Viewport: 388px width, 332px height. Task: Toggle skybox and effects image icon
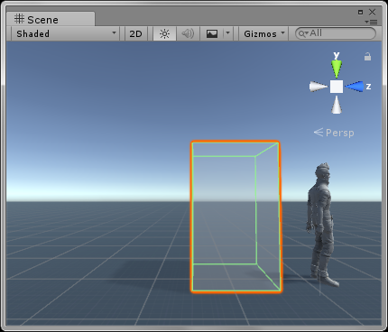(212, 33)
